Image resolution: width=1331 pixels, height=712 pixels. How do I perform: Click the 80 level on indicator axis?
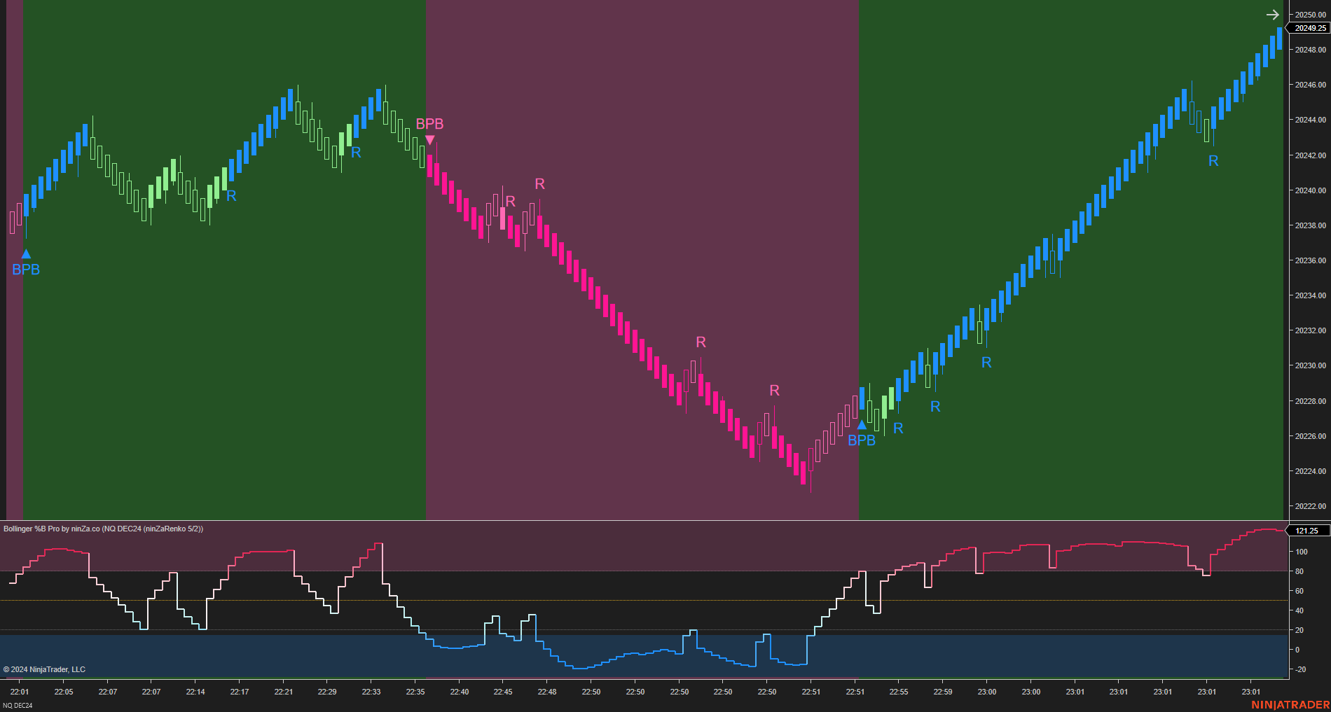click(x=1299, y=571)
